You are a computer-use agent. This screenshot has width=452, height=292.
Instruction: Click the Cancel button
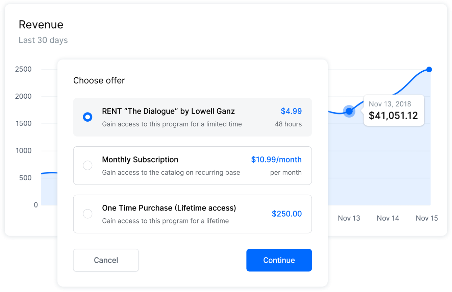point(106,260)
